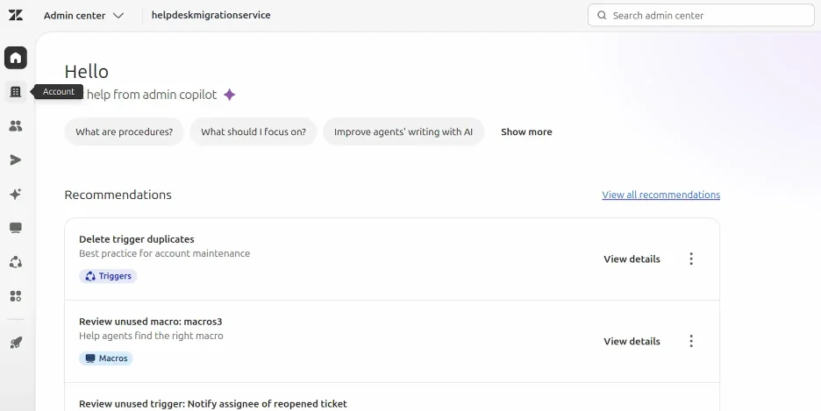Image resolution: width=821 pixels, height=411 pixels.
Task: Click Review unused trigger: Notify assignee title
Action: coord(213,404)
